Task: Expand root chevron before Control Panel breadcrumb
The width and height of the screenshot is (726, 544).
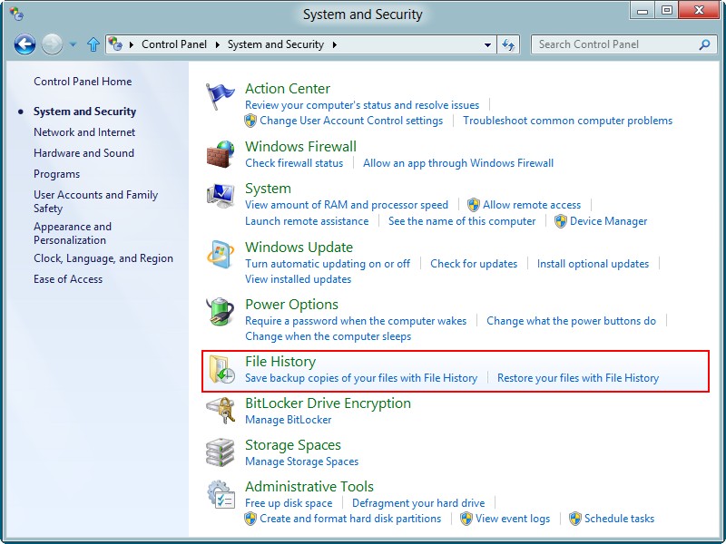Action: [x=132, y=44]
